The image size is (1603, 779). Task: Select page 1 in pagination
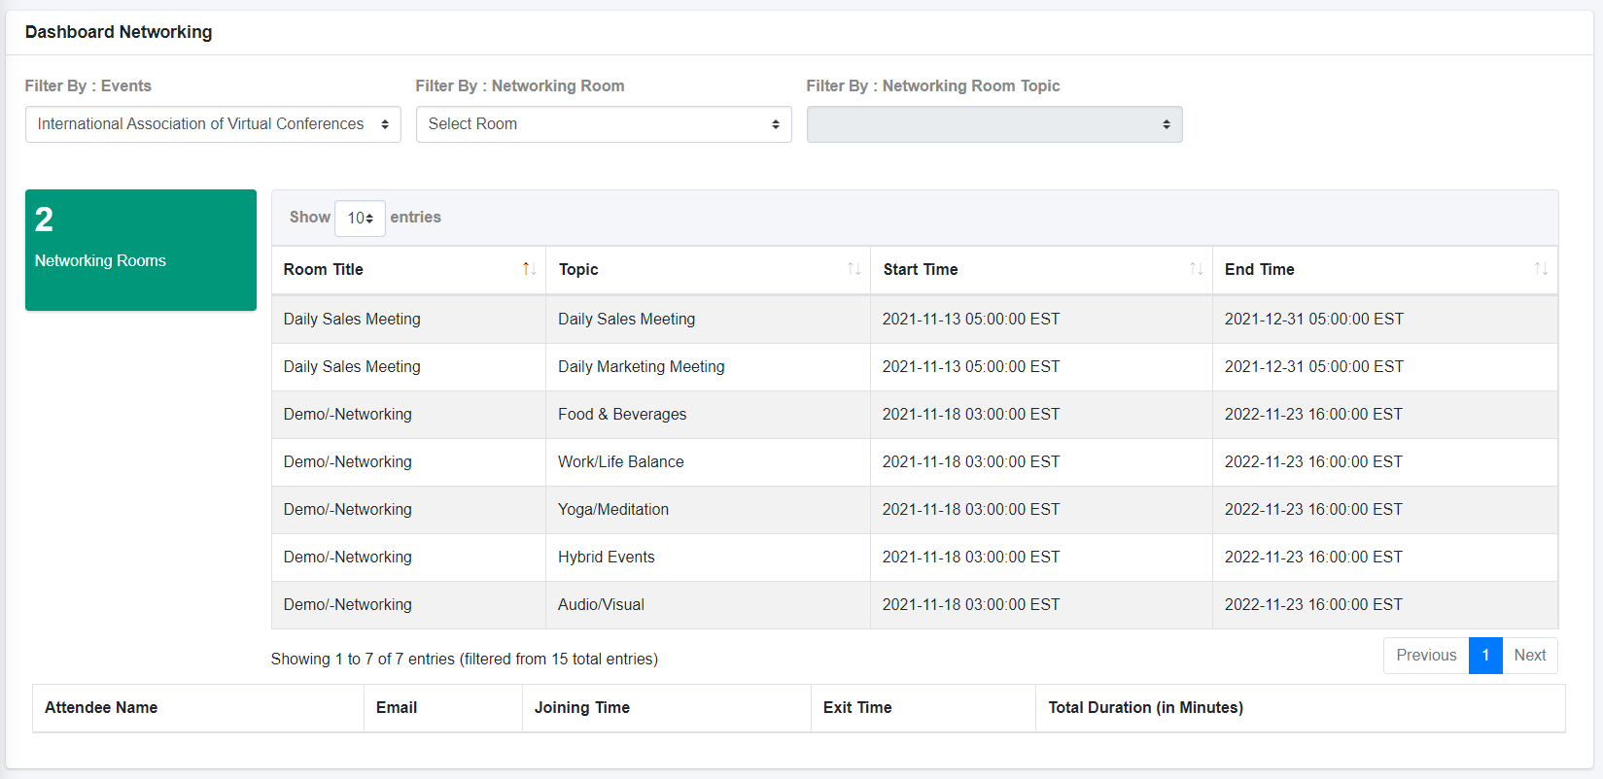(1485, 656)
